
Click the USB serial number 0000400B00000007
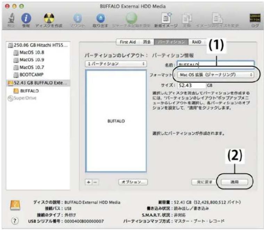pyautogui.click(x=84, y=221)
